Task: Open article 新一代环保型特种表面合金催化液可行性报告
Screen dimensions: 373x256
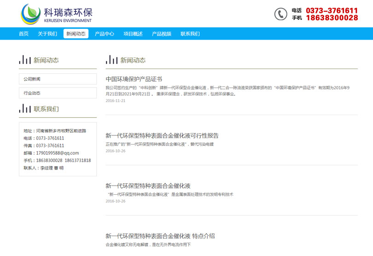Action: point(162,136)
